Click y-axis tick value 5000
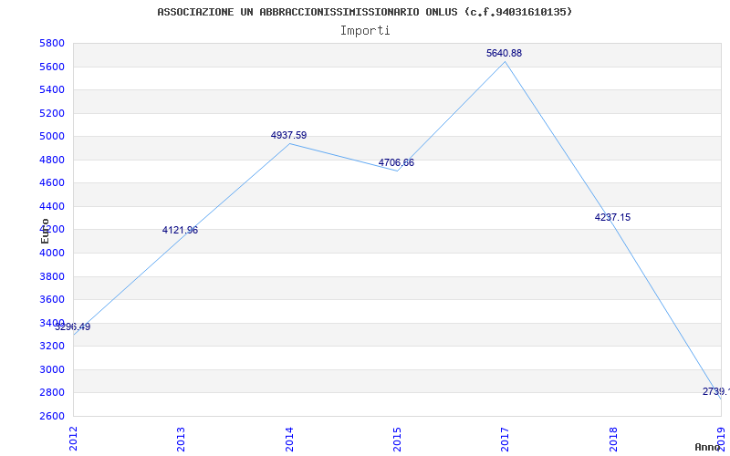The image size is (730, 456). (52, 136)
